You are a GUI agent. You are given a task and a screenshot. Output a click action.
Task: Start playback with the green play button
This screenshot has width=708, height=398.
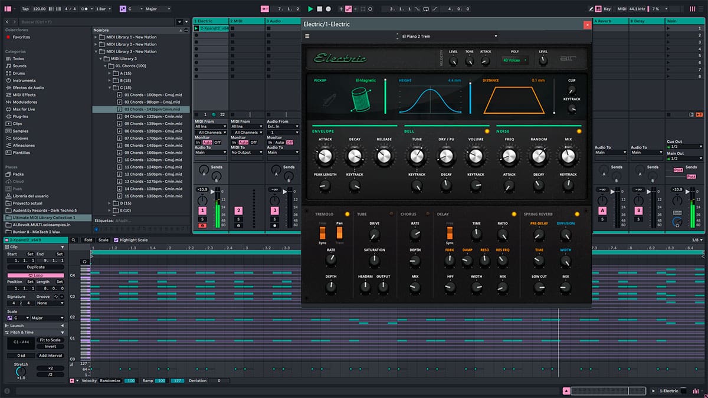[310, 9]
